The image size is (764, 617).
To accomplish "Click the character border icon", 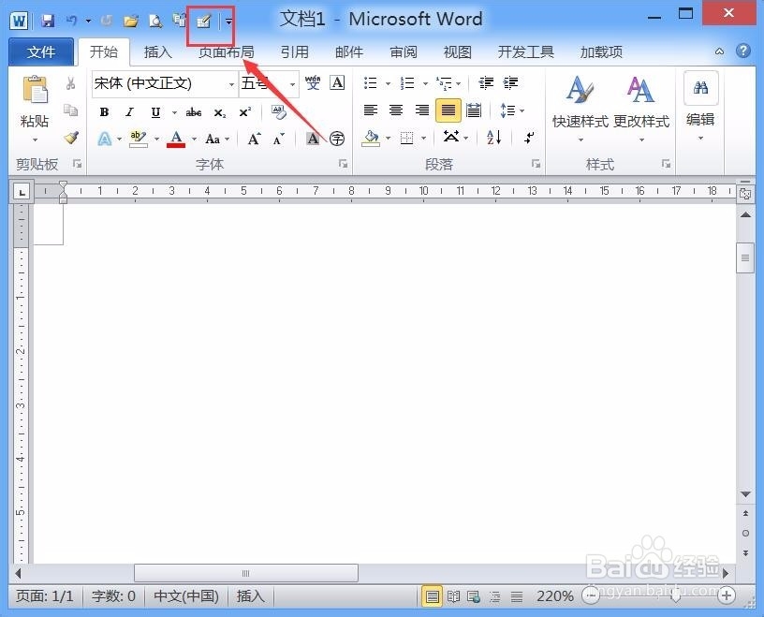I will pyautogui.click(x=337, y=82).
